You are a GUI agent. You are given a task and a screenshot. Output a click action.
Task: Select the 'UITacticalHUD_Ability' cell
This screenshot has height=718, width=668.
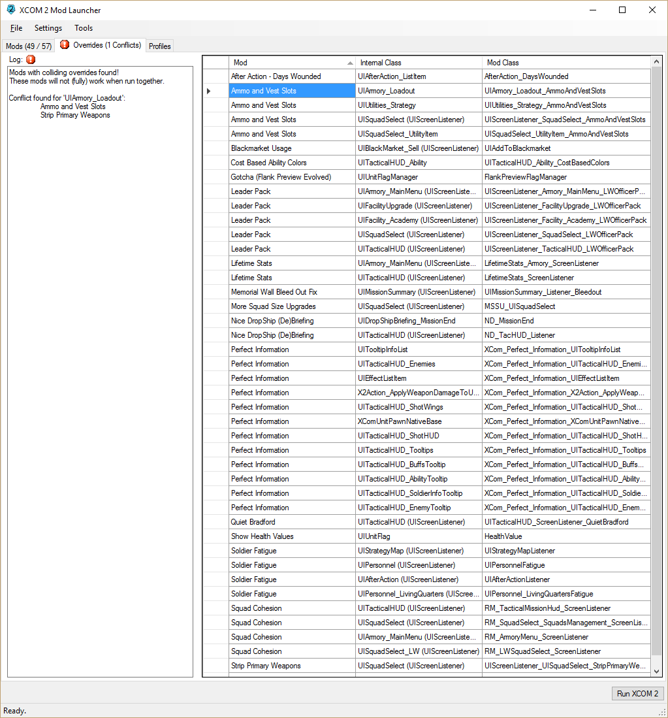point(419,163)
